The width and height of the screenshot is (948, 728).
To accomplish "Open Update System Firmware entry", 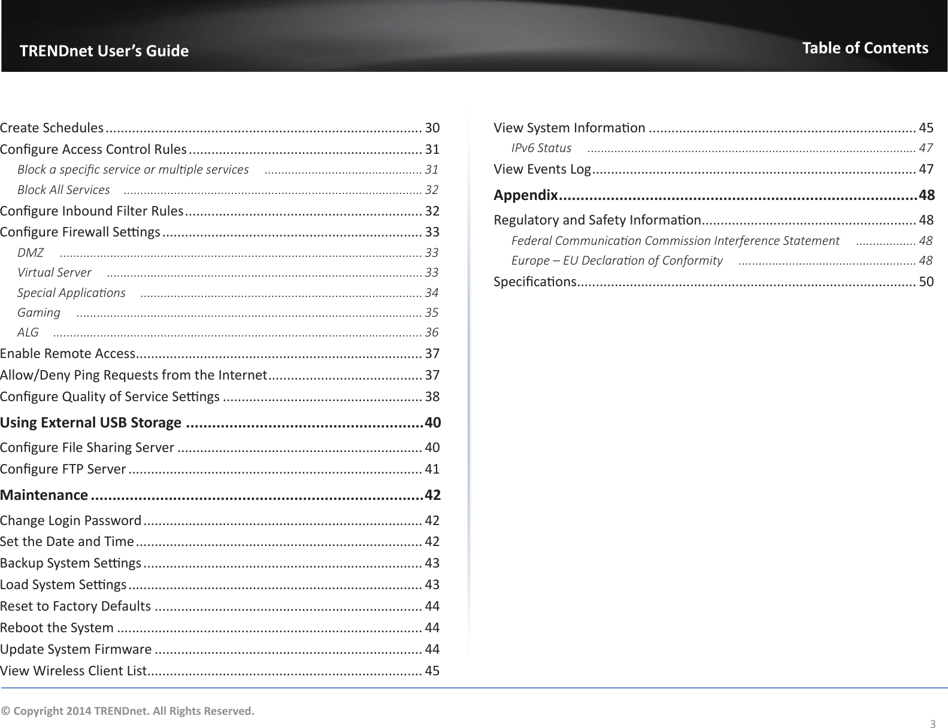I will click(x=220, y=650).
